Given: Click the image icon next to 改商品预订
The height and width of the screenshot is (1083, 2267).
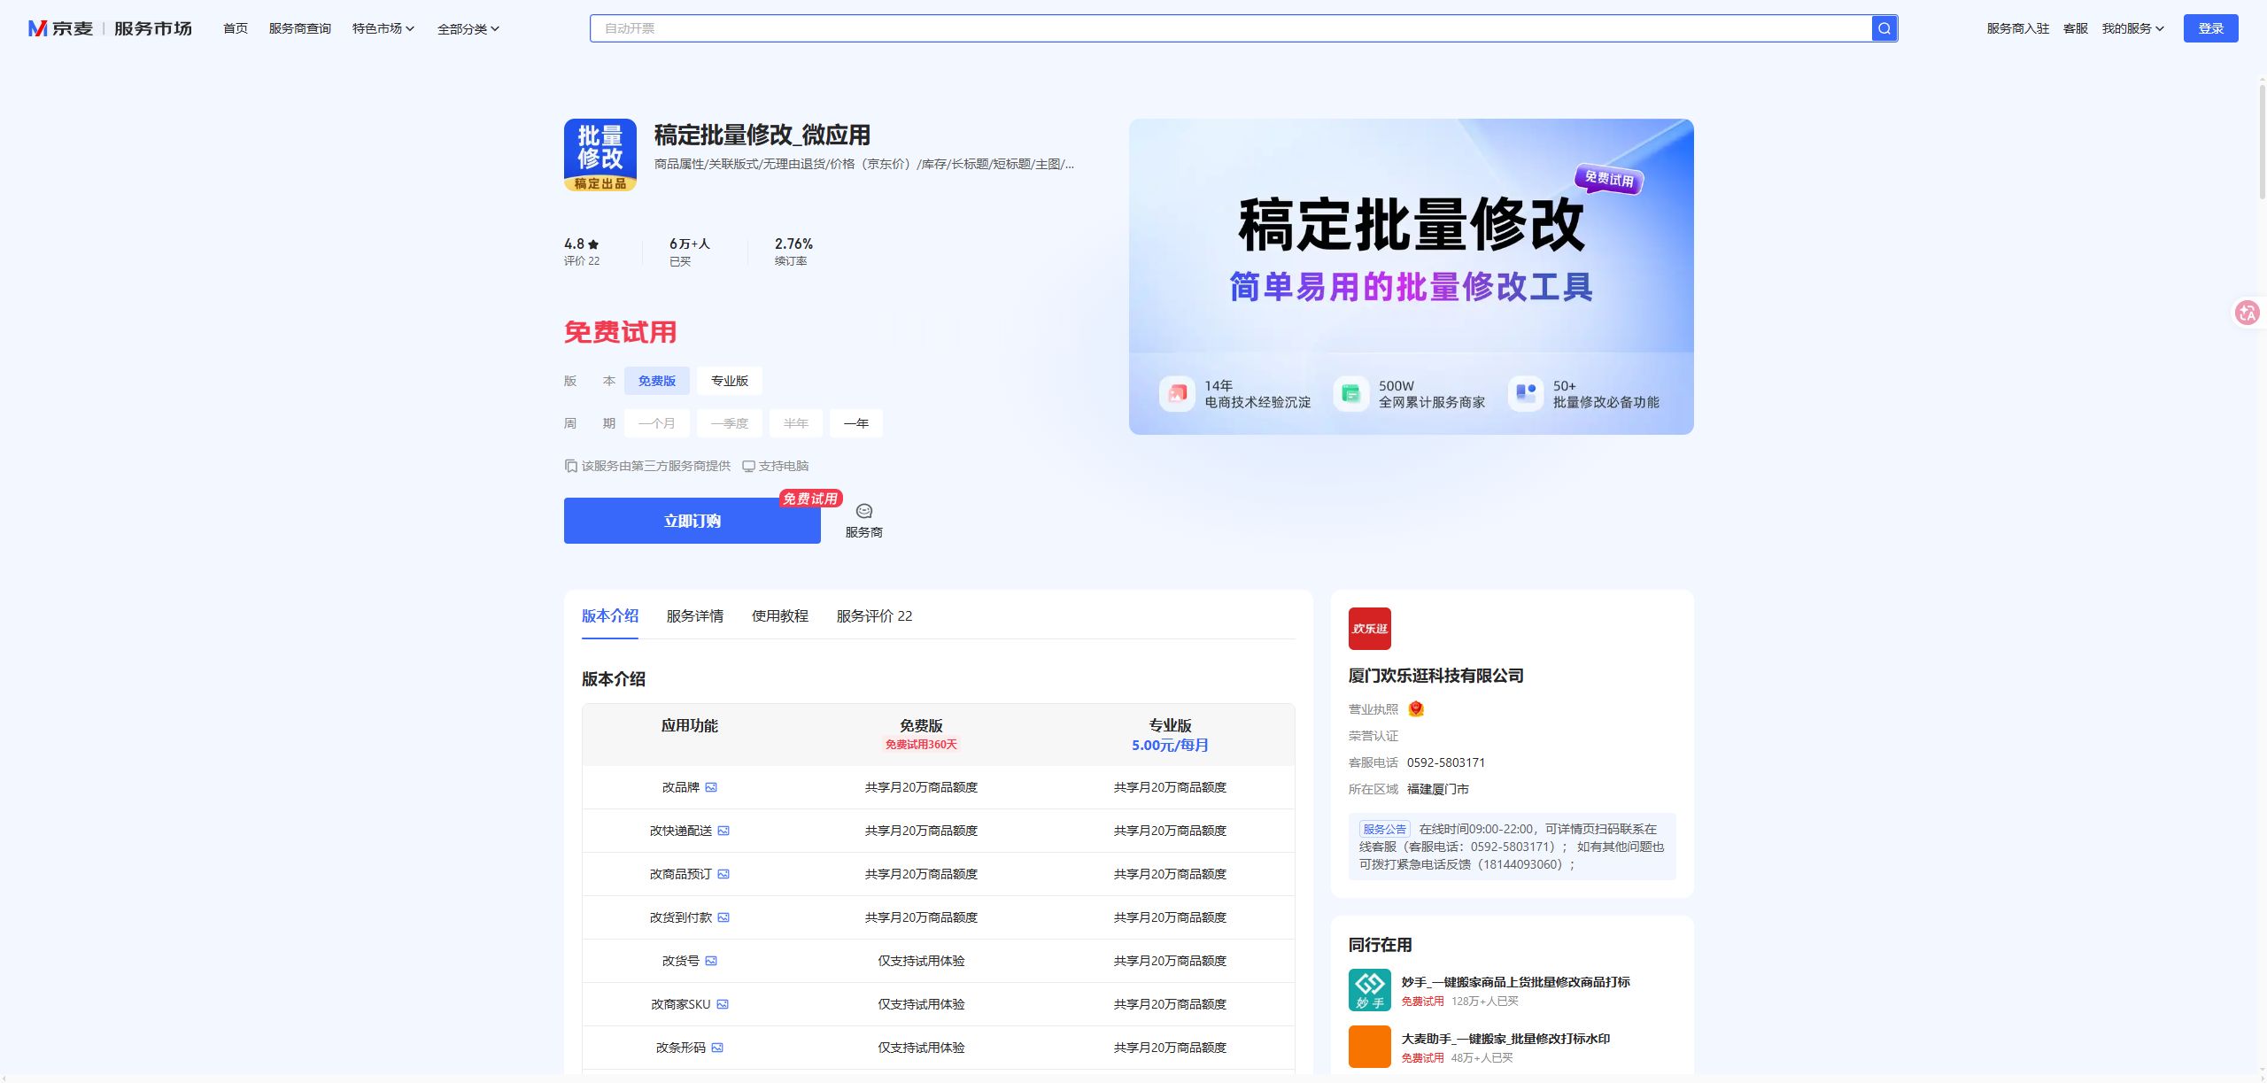Looking at the screenshot, I should (723, 874).
